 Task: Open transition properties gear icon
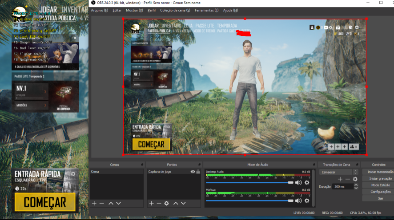pos(355,179)
